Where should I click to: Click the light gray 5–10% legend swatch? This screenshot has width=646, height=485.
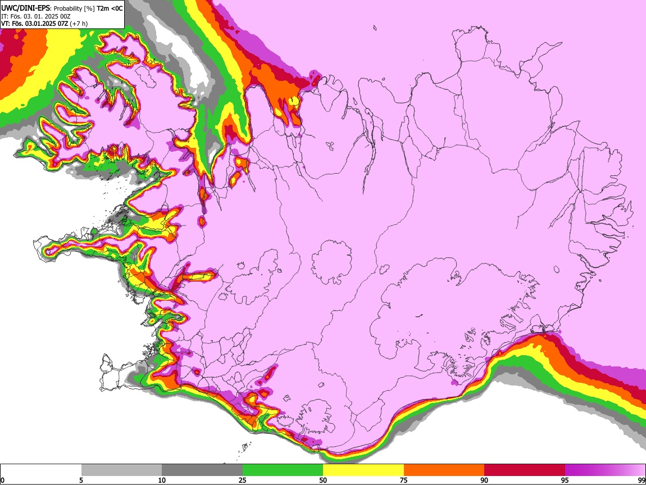click(121, 470)
